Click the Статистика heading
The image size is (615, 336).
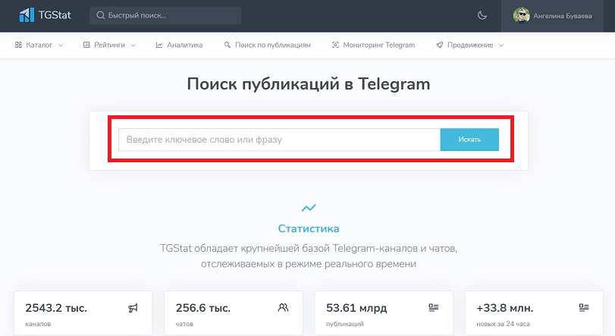click(x=309, y=228)
